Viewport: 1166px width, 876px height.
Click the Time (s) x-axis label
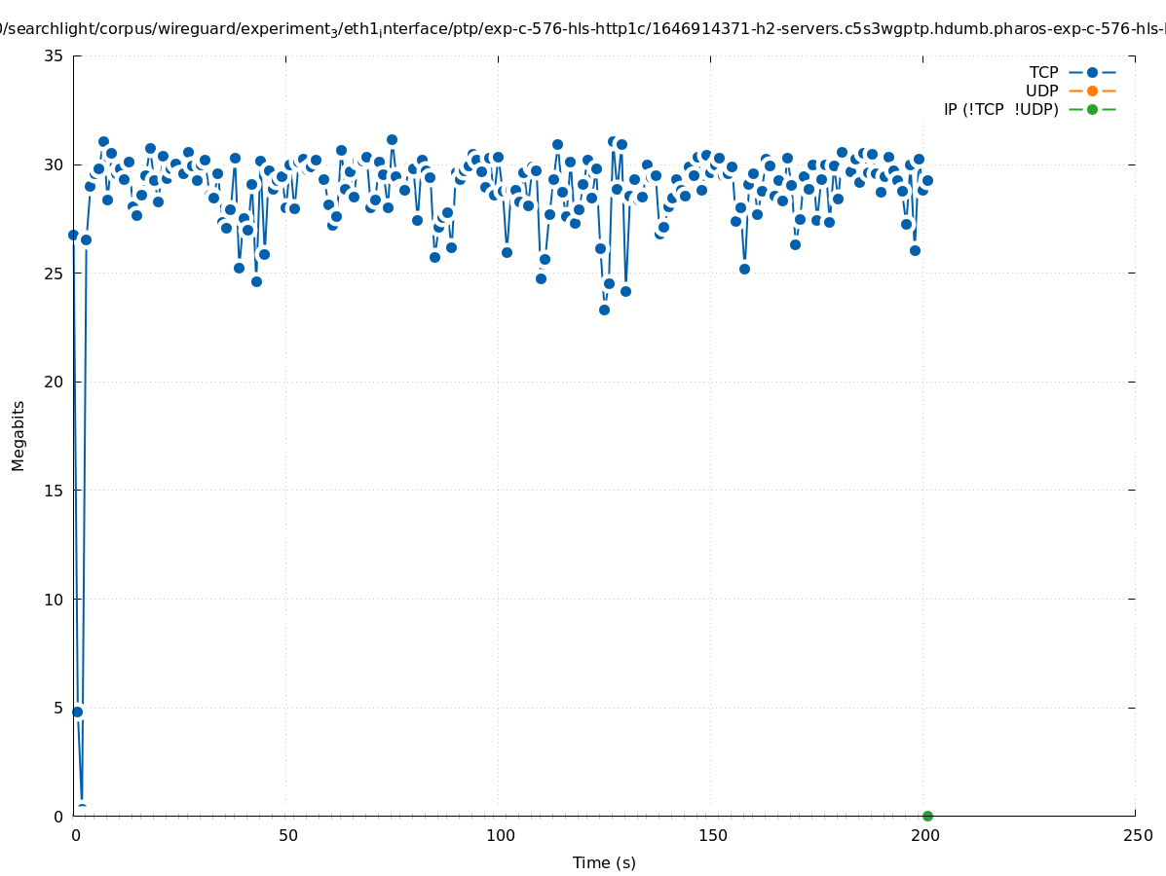[x=604, y=862]
